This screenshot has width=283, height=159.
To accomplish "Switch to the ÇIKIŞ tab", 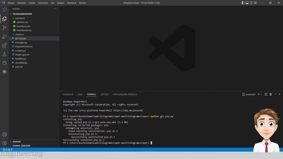I will pos(80,94).
